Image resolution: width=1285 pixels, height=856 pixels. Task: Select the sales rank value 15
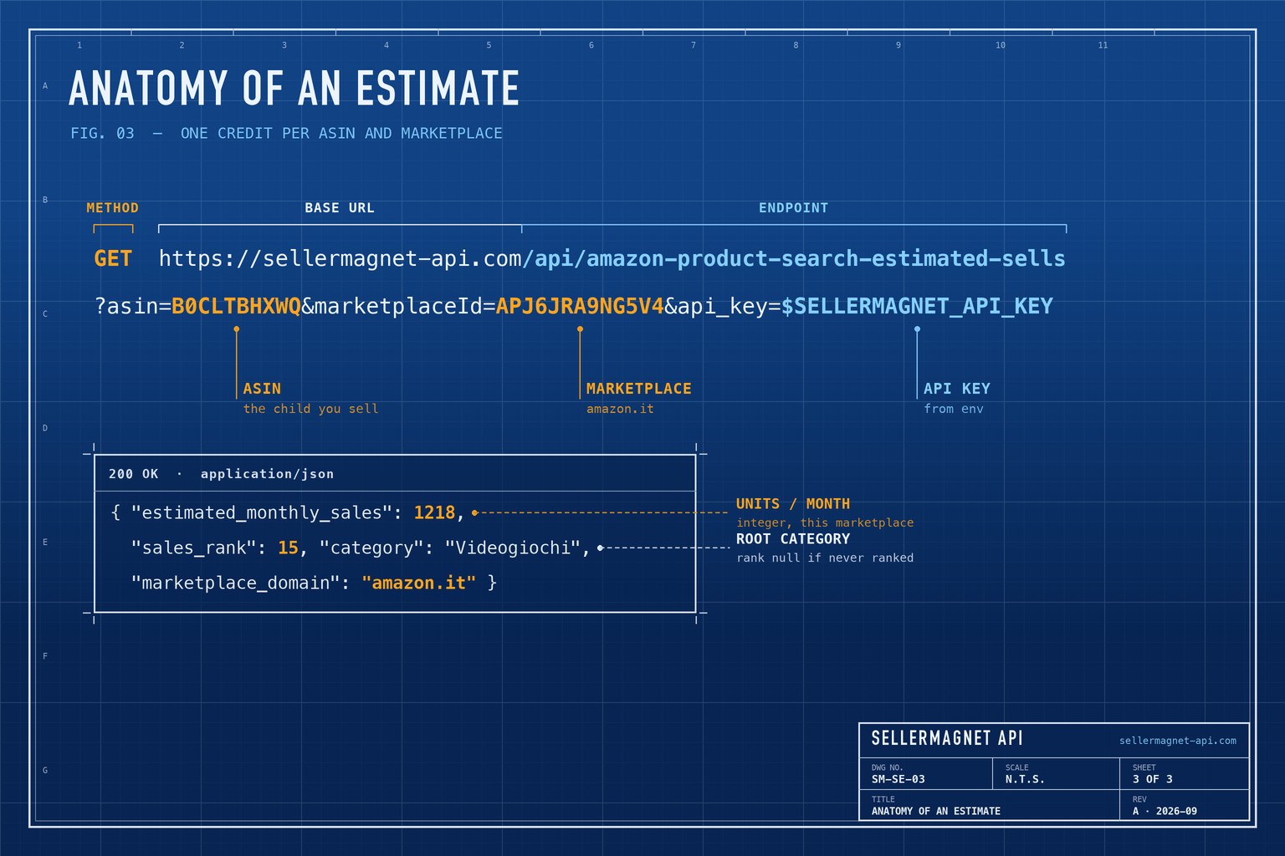point(288,548)
